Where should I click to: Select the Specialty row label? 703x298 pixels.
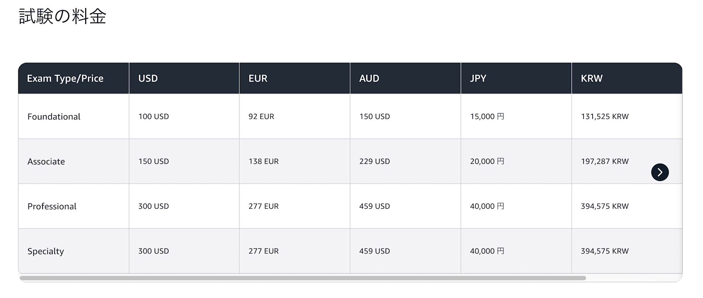click(x=46, y=251)
